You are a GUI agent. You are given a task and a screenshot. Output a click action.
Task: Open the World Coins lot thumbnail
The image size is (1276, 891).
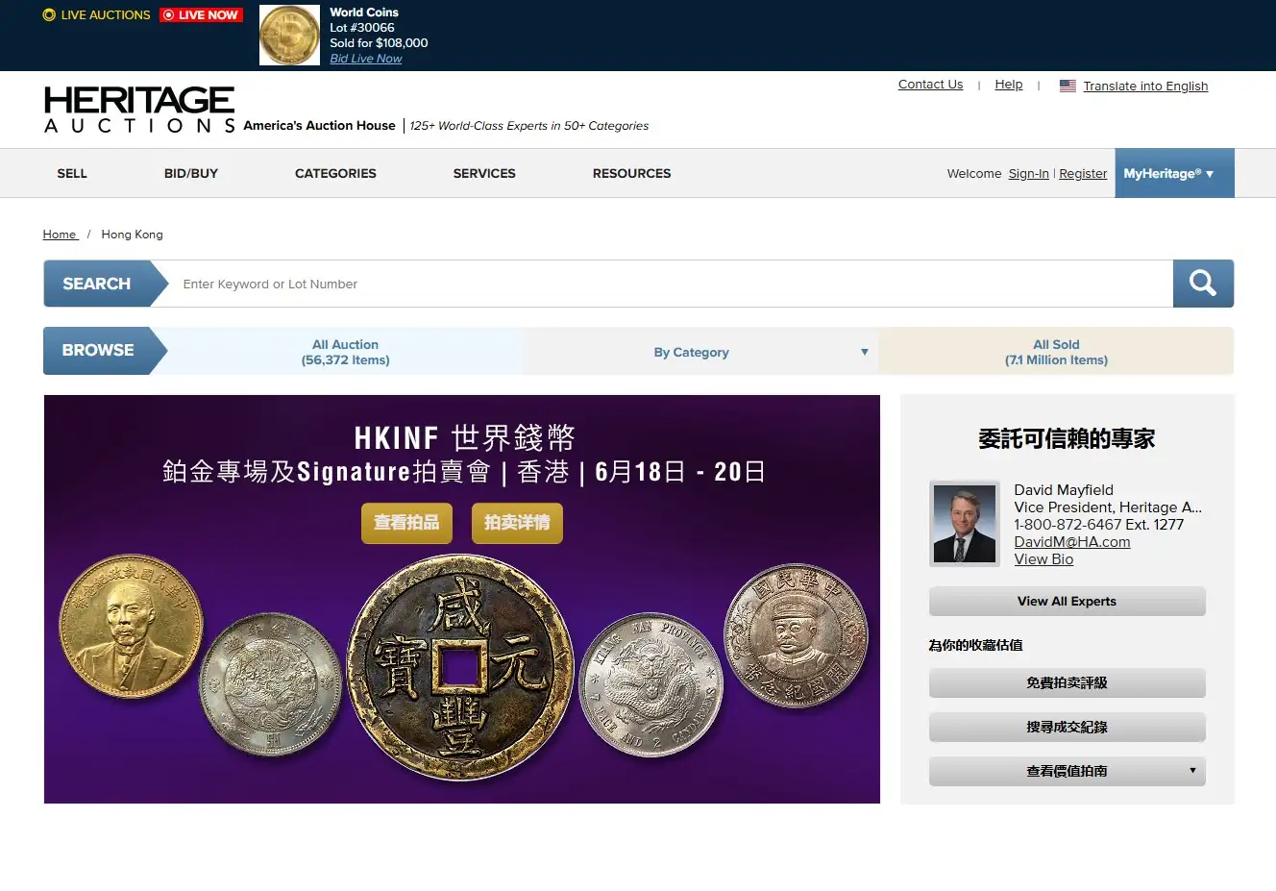tap(289, 36)
